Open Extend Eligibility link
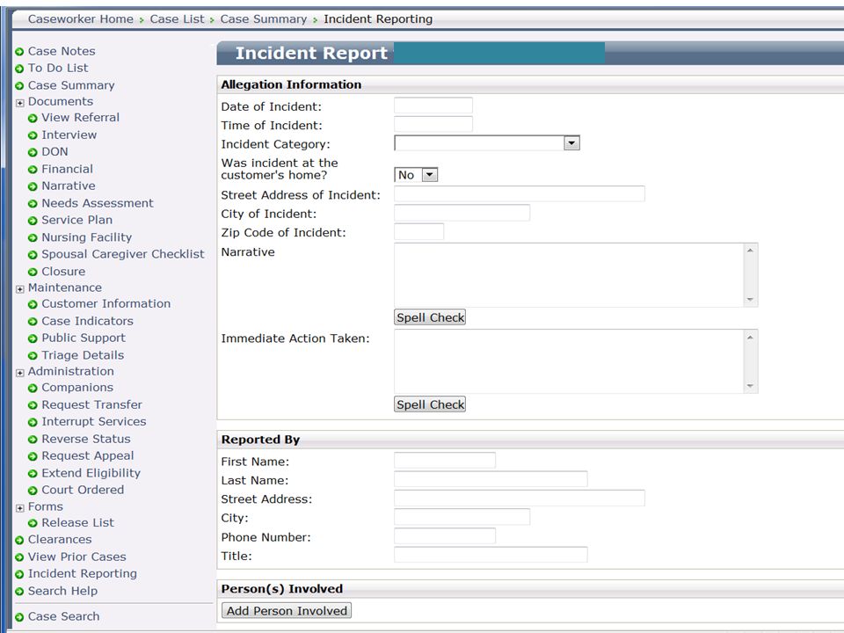844x633 pixels. tap(91, 473)
